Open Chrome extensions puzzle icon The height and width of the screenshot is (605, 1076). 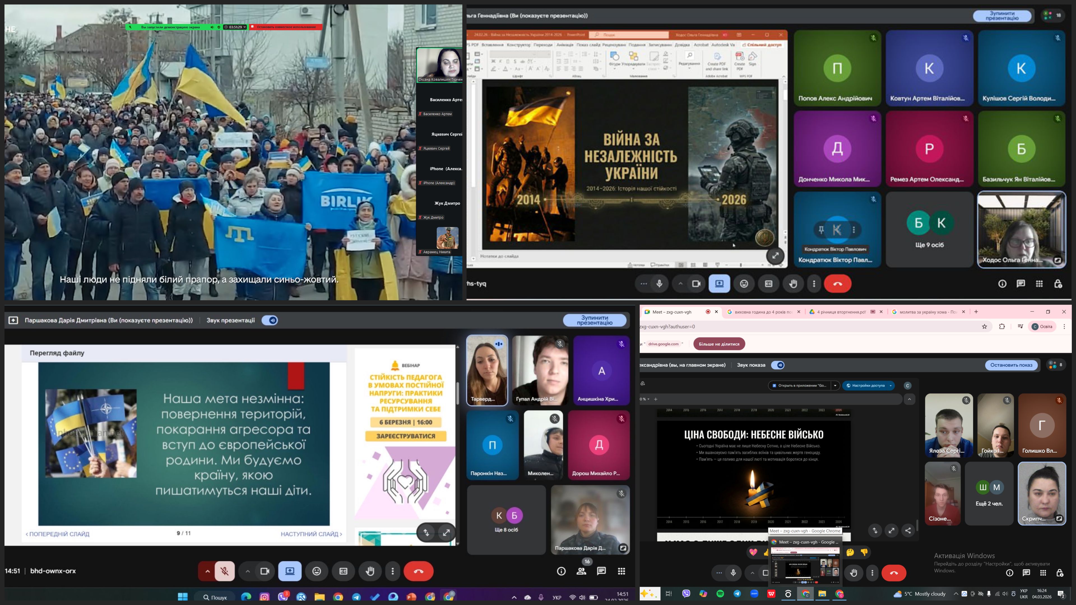(1002, 327)
